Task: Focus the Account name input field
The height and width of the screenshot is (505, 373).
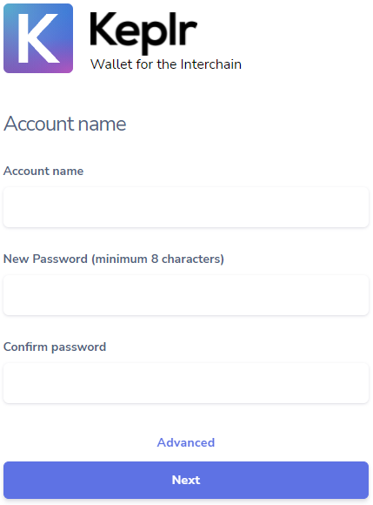Action: [x=186, y=207]
